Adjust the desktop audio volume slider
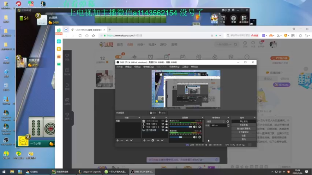The height and width of the screenshot is (175, 312). (x=181, y=137)
